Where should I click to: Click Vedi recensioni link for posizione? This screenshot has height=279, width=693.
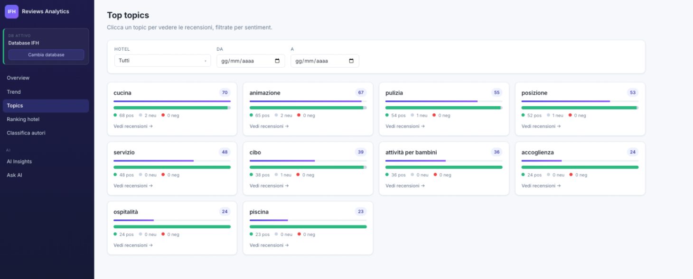(x=541, y=126)
